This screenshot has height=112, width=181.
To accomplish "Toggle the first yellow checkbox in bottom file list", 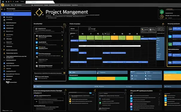I will [x=70, y=99].
